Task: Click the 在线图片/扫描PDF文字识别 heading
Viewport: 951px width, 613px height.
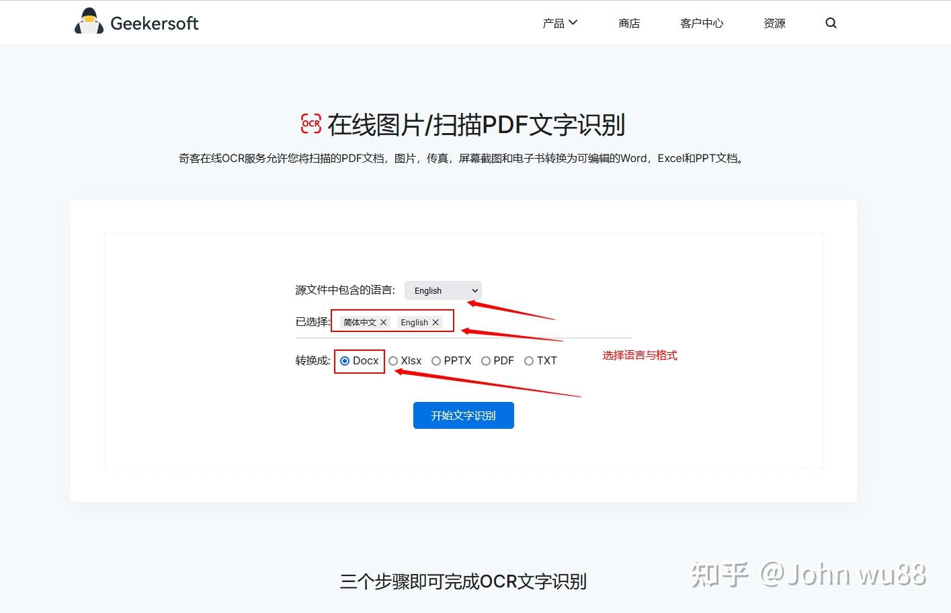Action: [x=476, y=124]
